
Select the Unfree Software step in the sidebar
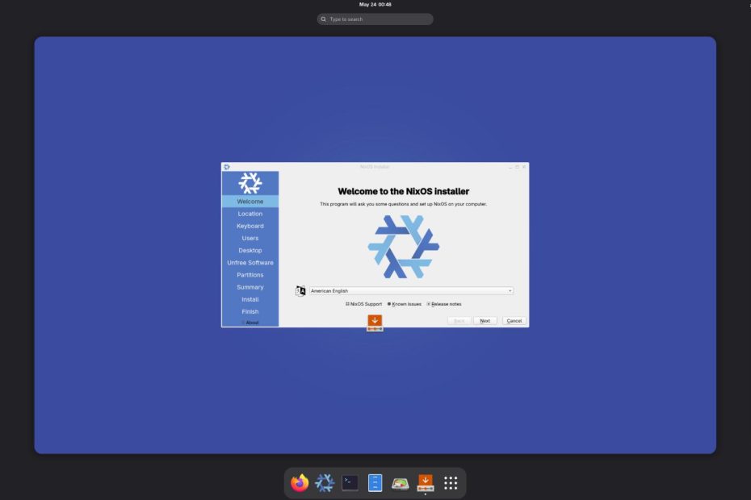coord(250,263)
